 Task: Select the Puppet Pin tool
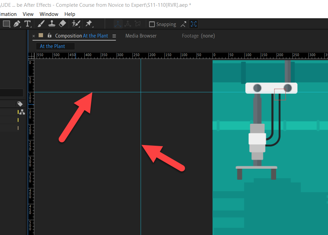(x=89, y=24)
